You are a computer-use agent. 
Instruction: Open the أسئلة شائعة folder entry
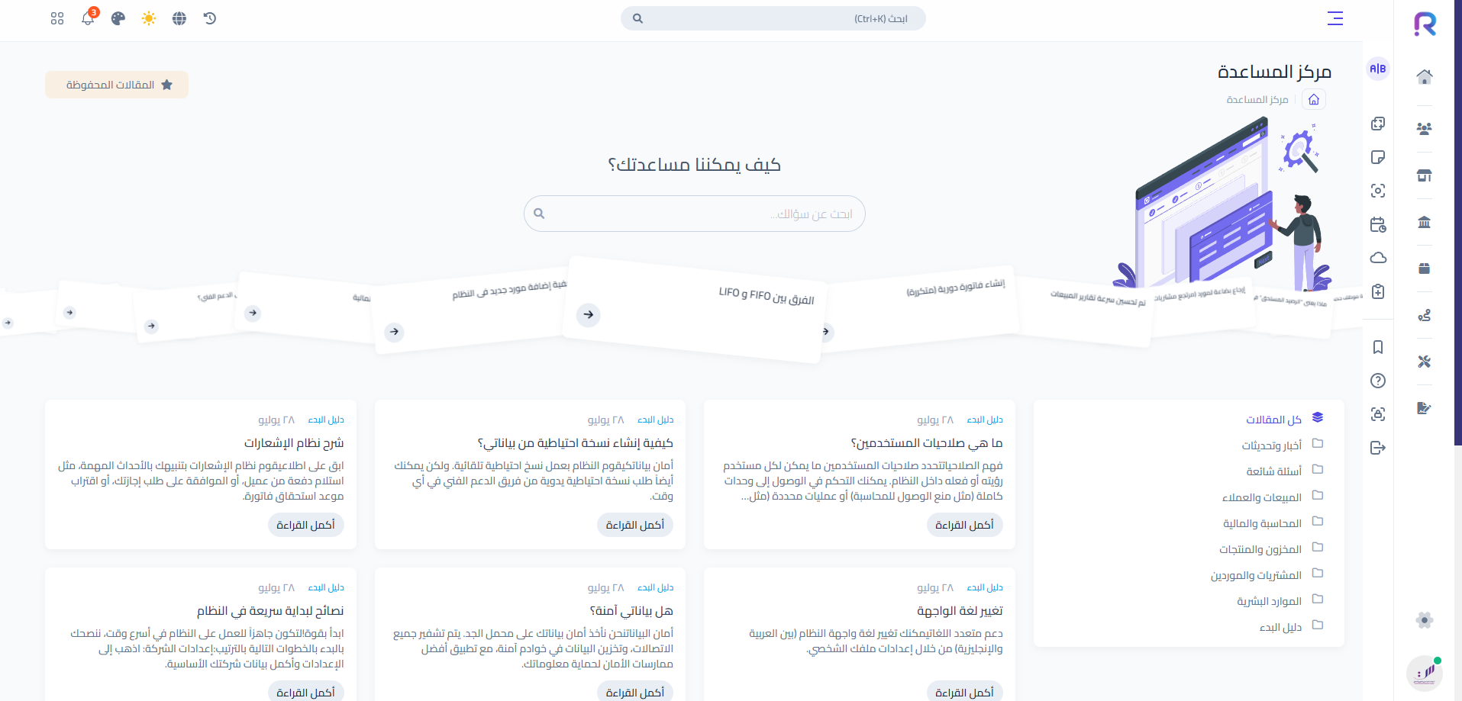[x=1278, y=470]
